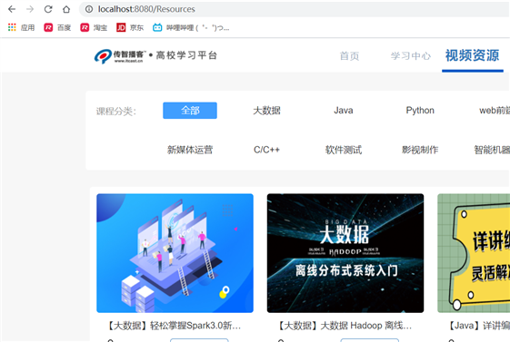Click the browser forward arrow
Screen dimensions: 510x342
pos(30,9)
